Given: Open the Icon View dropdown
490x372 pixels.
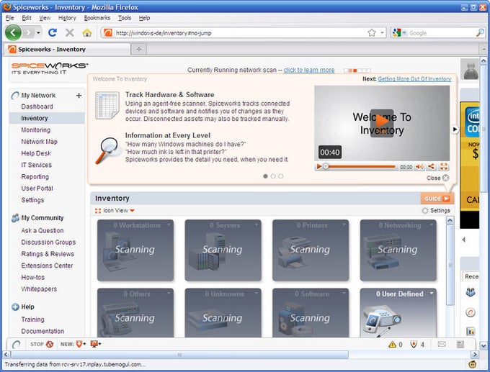Looking at the screenshot, I should coord(115,211).
